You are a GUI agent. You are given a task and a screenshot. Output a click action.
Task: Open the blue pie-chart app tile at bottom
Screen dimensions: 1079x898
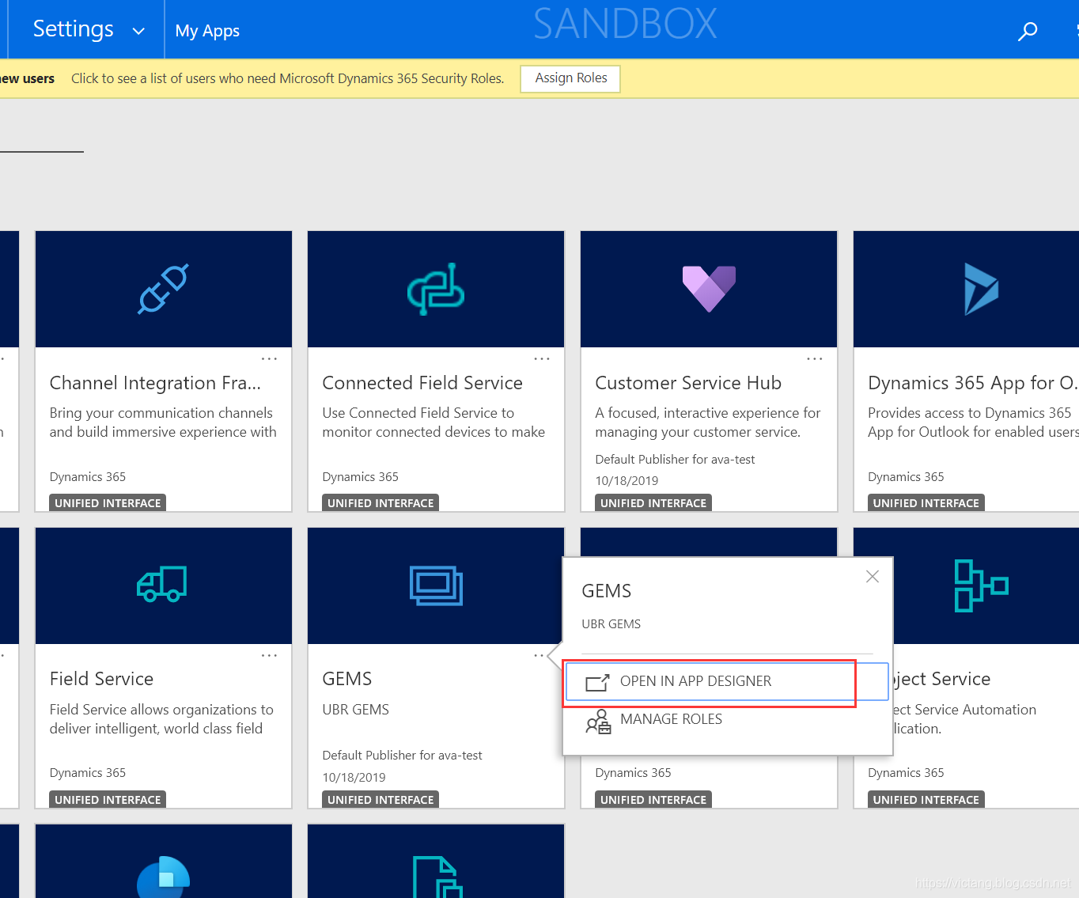[x=164, y=861]
